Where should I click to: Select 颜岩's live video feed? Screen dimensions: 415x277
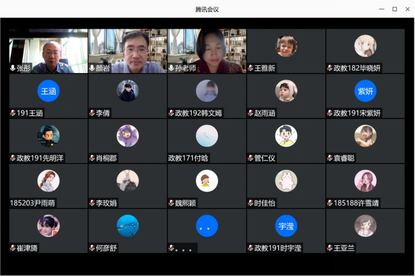(x=128, y=51)
